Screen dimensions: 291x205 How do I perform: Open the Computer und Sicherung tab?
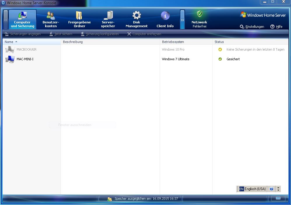pos(22,19)
